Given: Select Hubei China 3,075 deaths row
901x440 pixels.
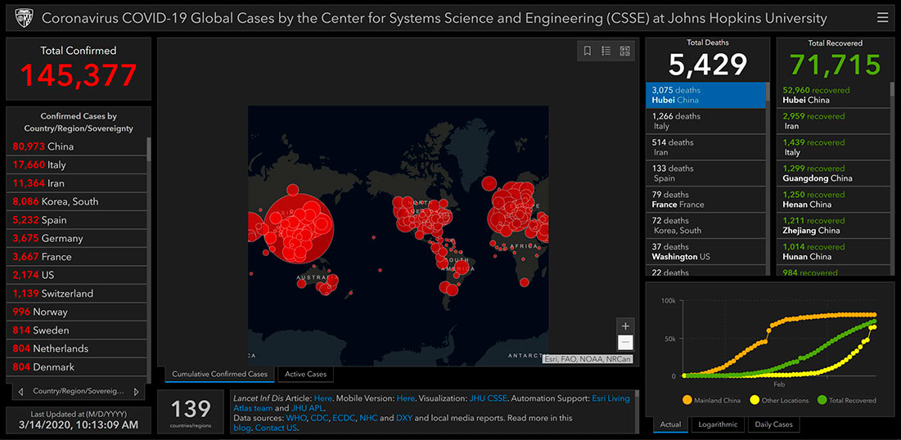Looking at the screenshot, I should tap(706, 96).
